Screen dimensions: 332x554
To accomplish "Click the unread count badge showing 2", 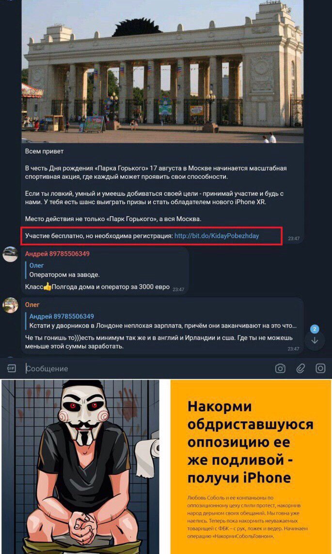I will coord(315,329).
